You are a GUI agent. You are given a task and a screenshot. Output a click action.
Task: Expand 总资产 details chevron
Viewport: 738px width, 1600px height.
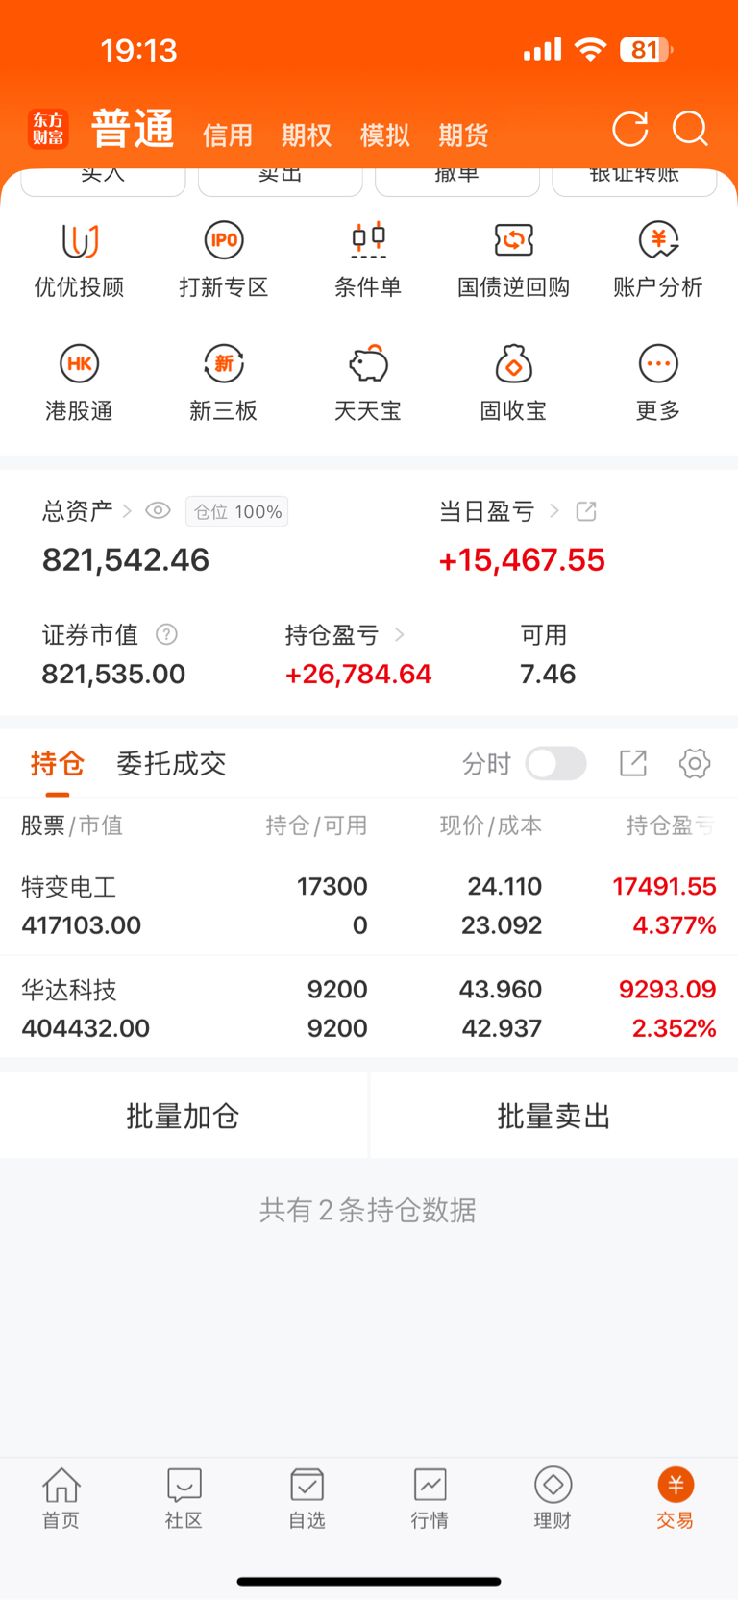(127, 511)
